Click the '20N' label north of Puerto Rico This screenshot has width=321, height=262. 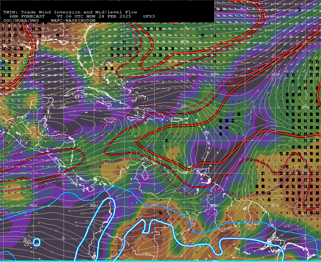185,107
